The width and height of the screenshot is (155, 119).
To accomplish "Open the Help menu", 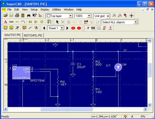I will (79, 9).
